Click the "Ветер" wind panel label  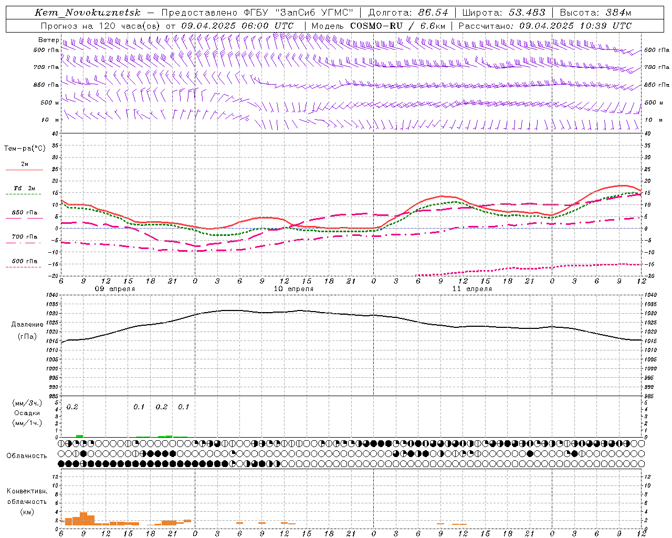pos(48,40)
